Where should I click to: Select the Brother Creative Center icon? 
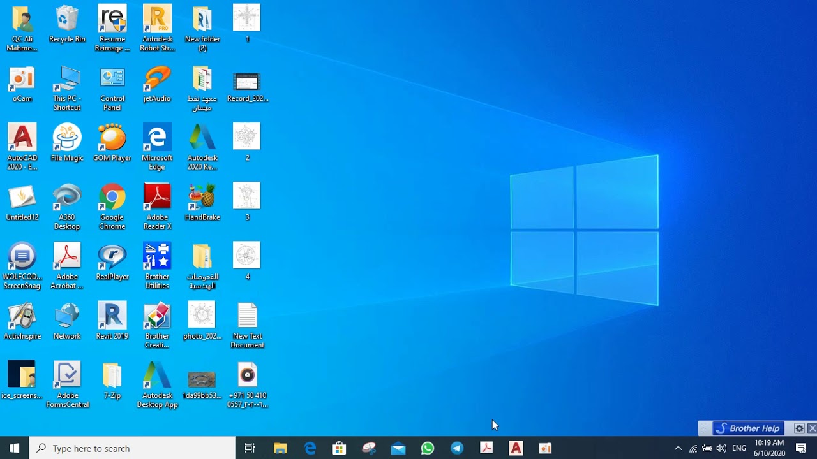tap(157, 325)
